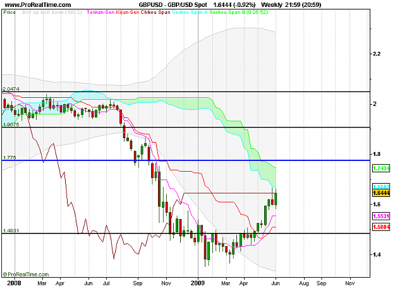Click the Nov label before 2009
395x296 pixels.
[x=166, y=283]
